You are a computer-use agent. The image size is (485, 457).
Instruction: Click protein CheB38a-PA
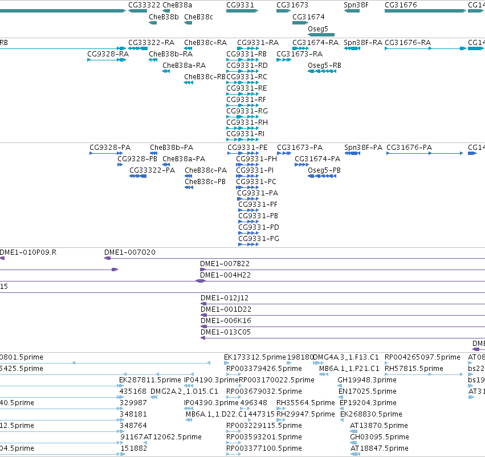[x=184, y=159]
